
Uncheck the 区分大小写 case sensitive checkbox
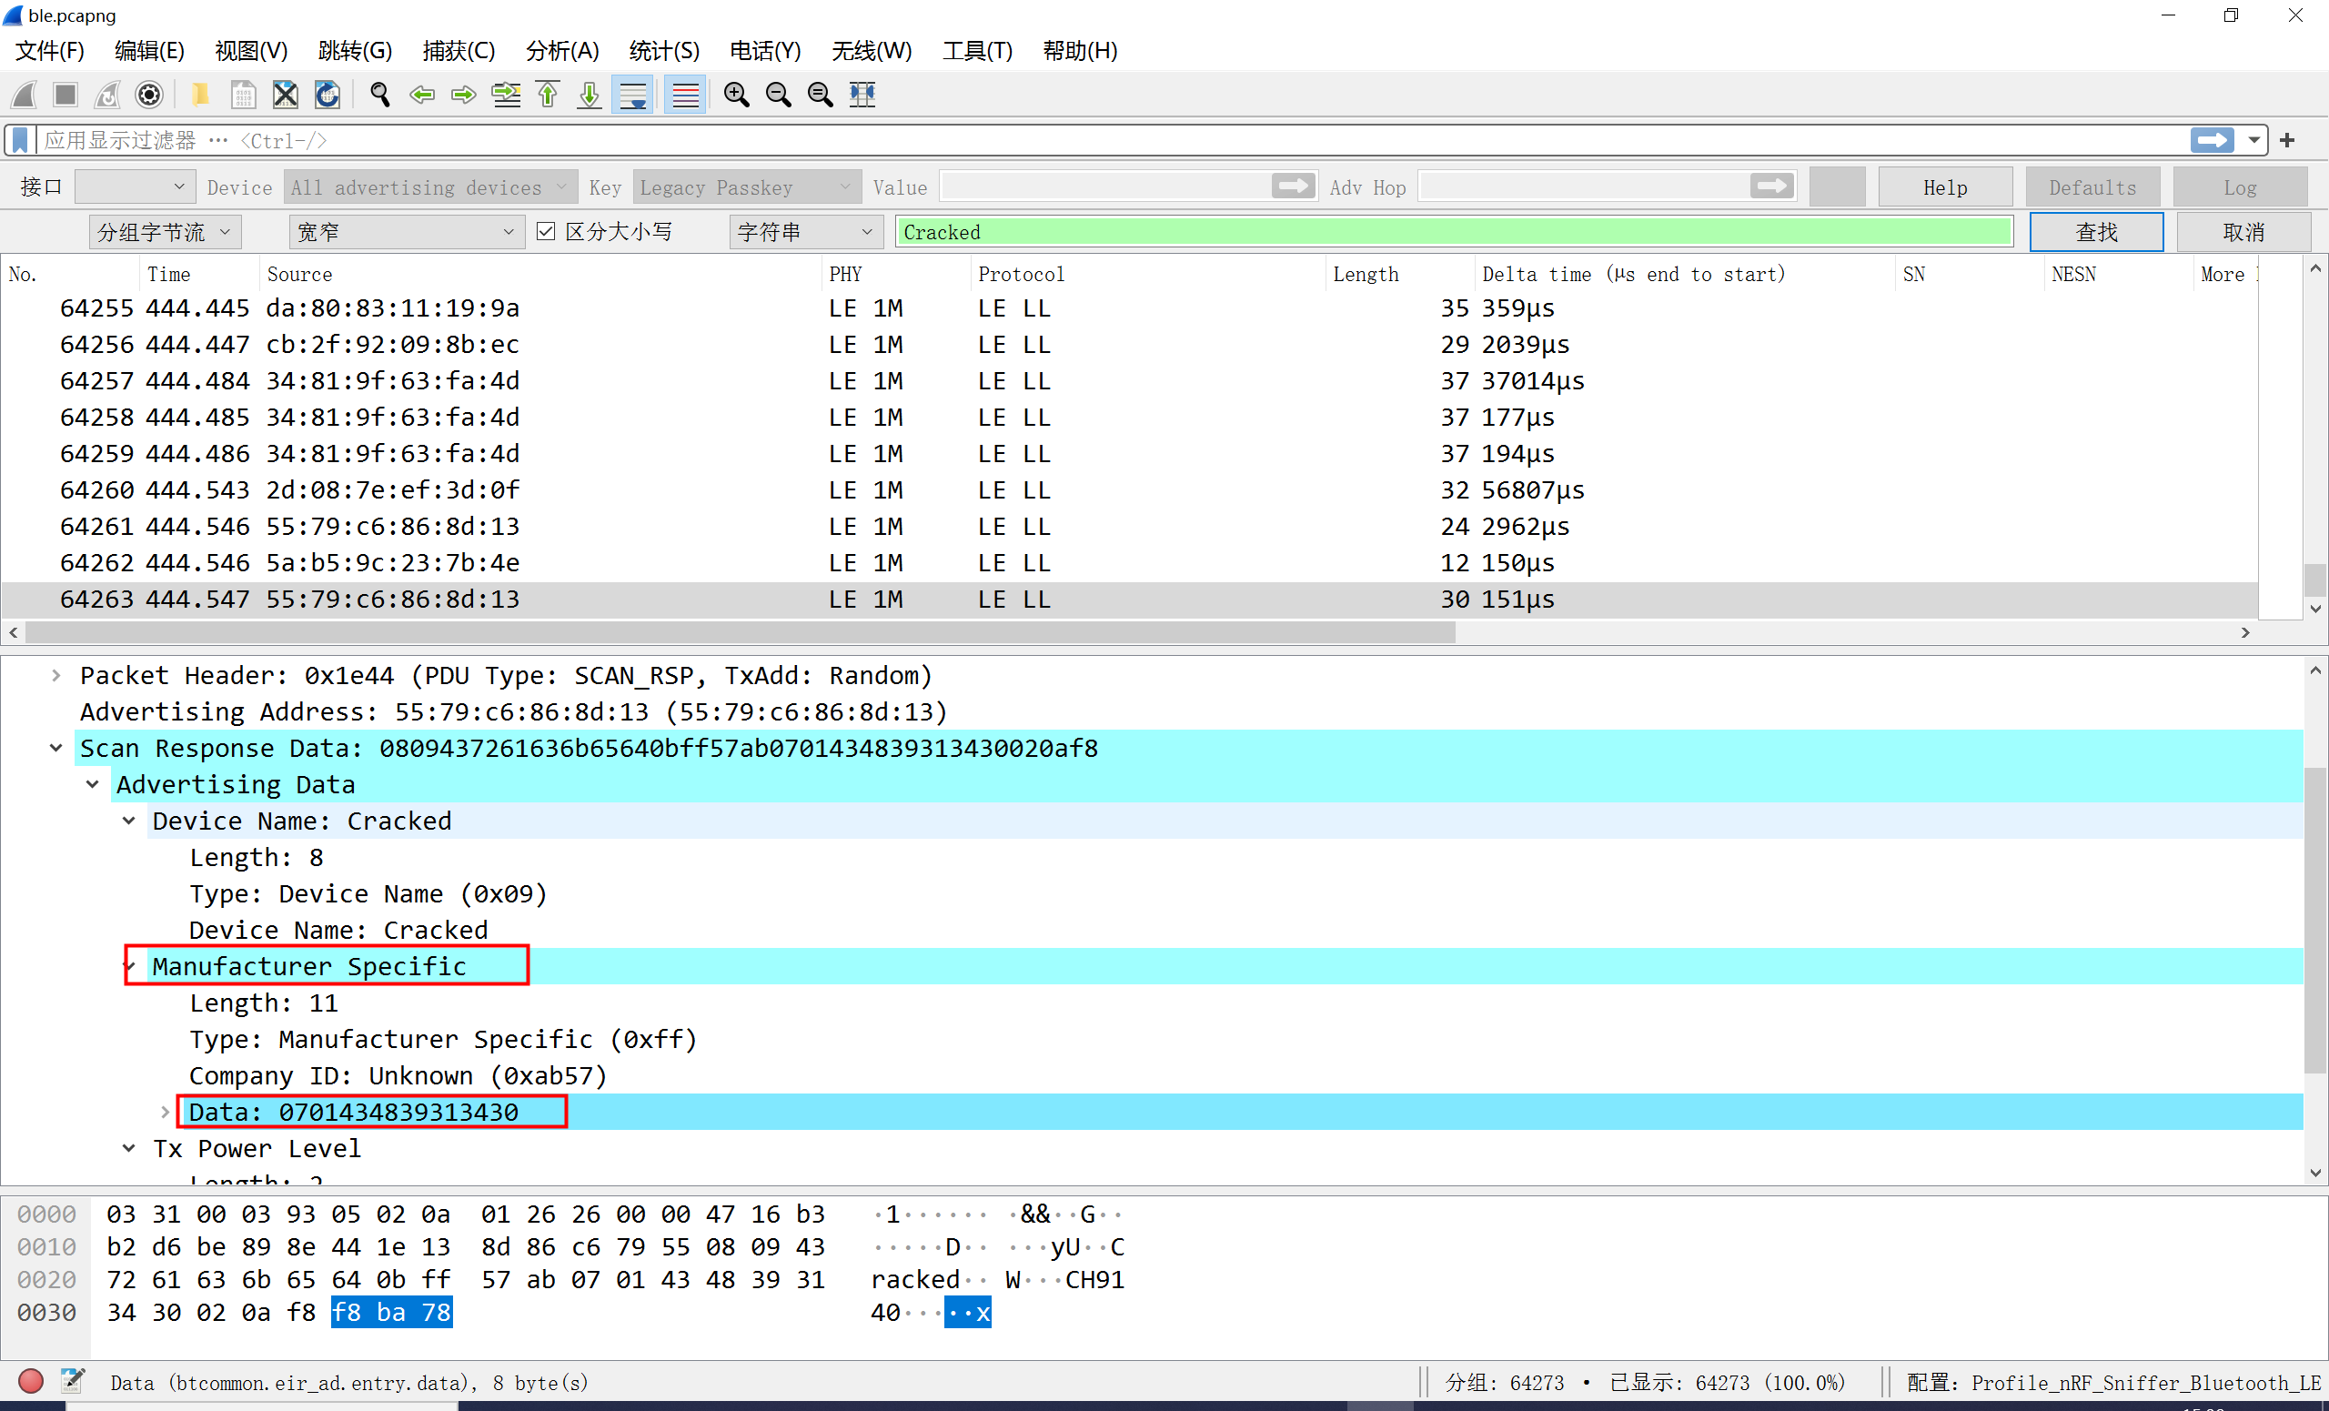click(545, 232)
